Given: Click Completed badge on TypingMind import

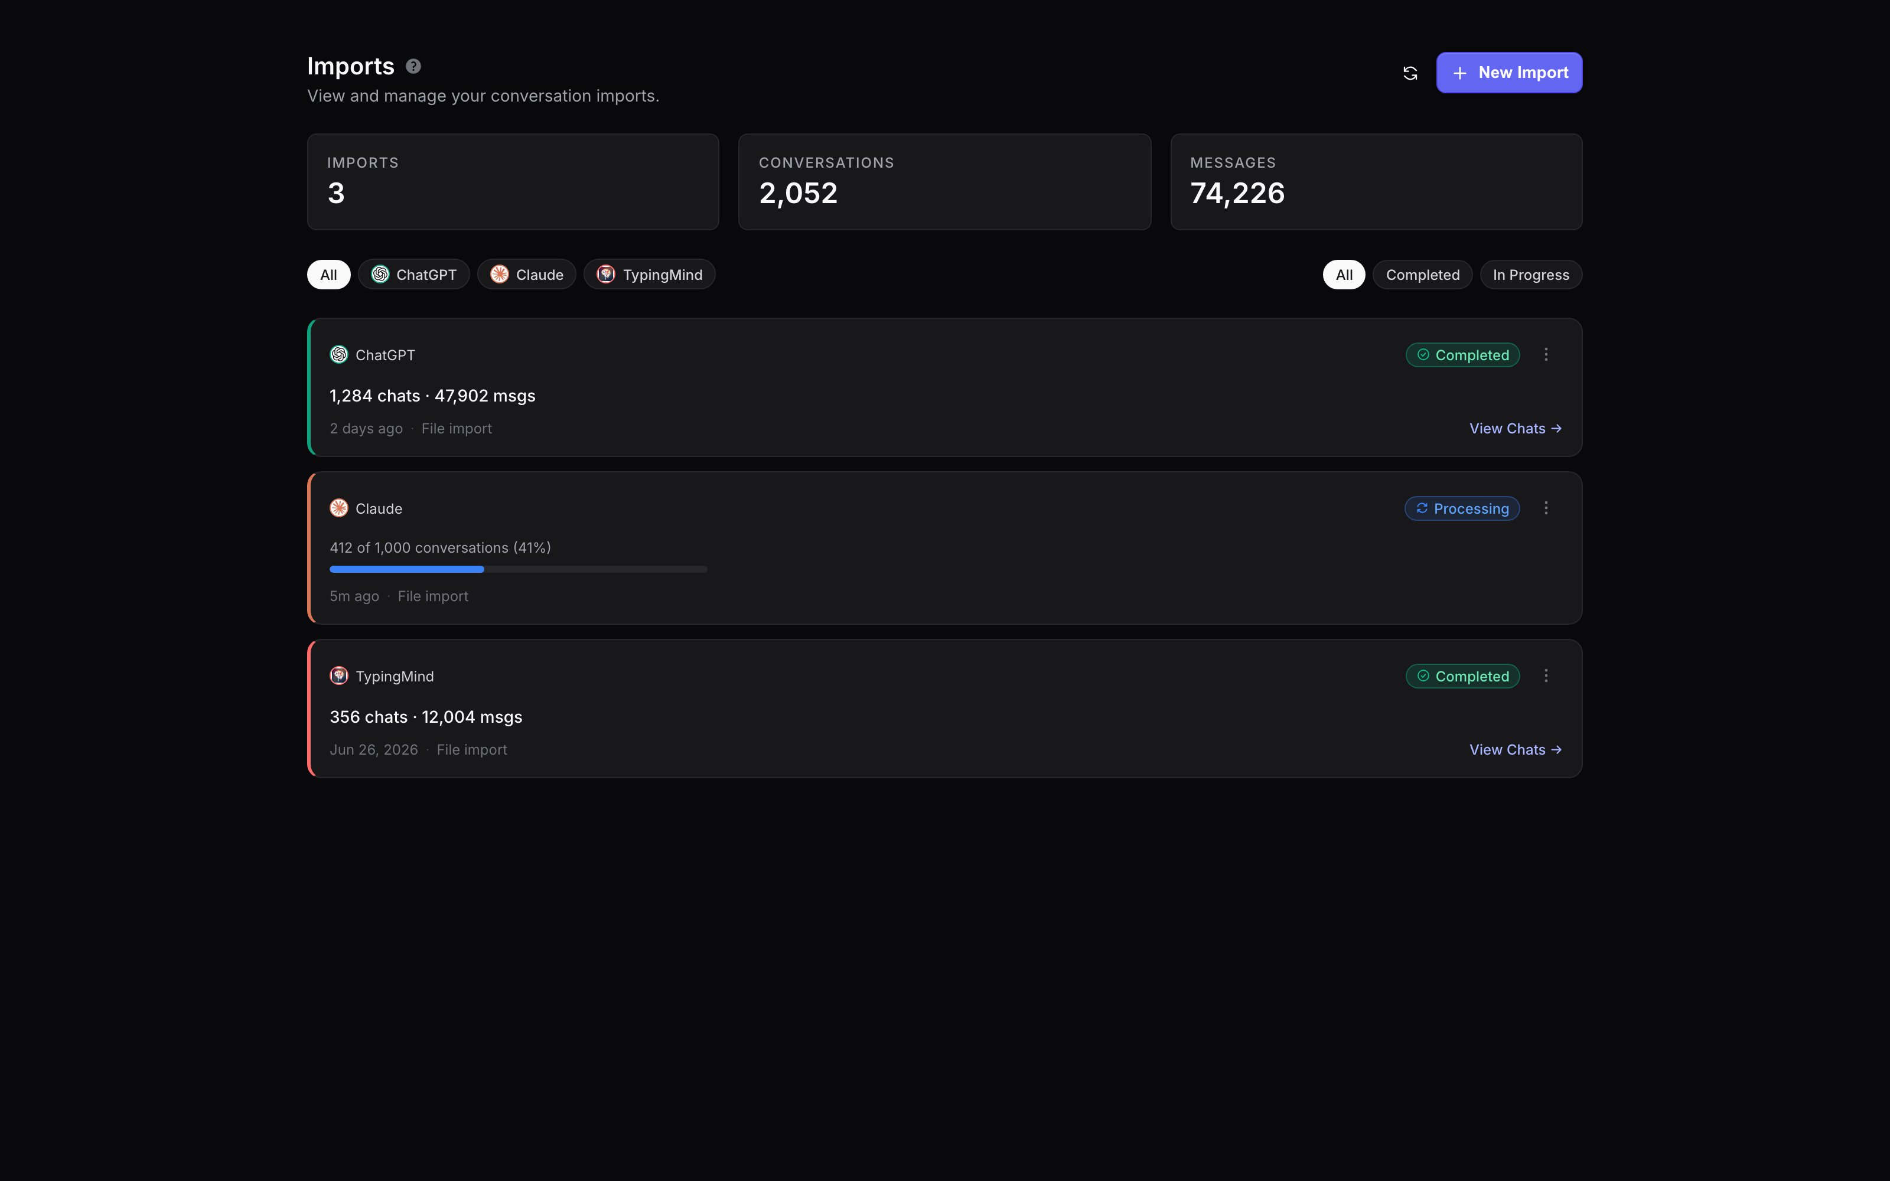Looking at the screenshot, I should tap(1463, 676).
